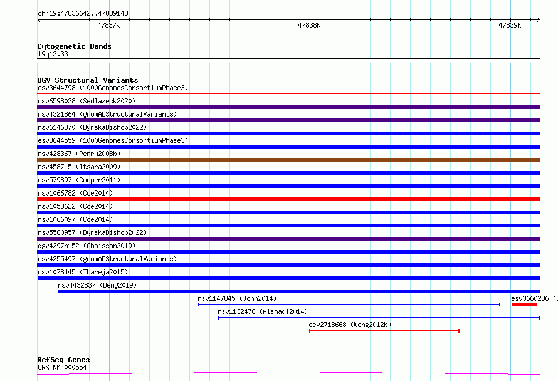The image size is (558, 381).
Task: Click the right arrow on the ruler
Action: point(538,20)
